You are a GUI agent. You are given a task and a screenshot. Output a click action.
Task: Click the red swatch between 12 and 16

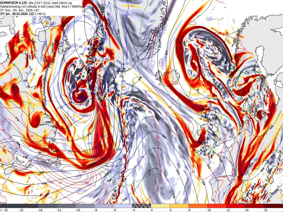(236, 206)
